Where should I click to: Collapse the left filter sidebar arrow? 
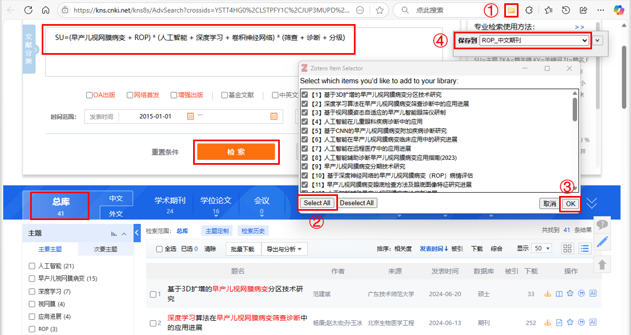click(137, 232)
